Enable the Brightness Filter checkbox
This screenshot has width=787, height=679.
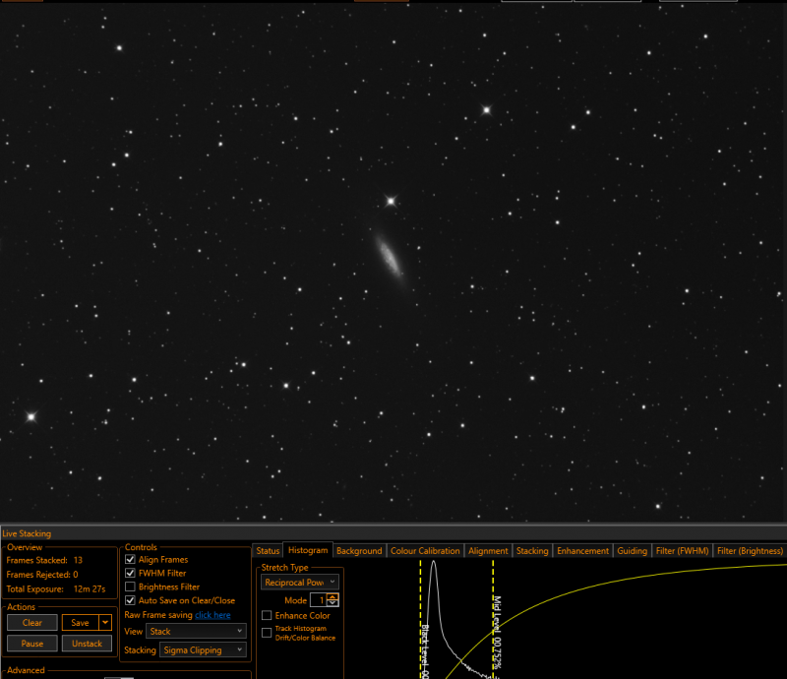click(x=130, y=586)
